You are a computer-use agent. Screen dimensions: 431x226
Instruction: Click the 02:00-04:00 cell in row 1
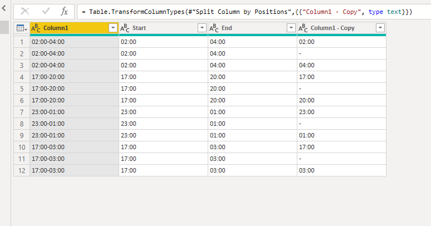[x=74, y=42]
